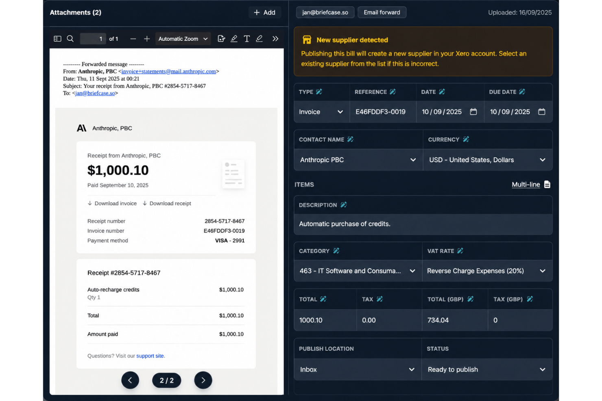This screenshot has width=602, height=401.
Task: Open the calendar picker for Due Date
Action: click(x=542, y=112)
